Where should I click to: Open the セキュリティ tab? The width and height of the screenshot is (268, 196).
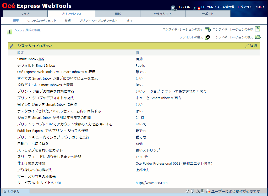[x=163, y=14]
